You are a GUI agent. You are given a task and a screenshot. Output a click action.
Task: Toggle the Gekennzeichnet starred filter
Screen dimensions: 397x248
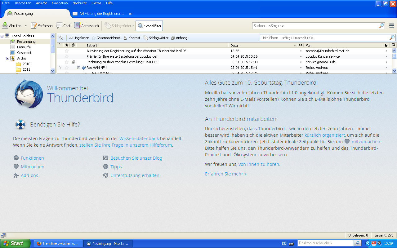[x=106, y=38]
